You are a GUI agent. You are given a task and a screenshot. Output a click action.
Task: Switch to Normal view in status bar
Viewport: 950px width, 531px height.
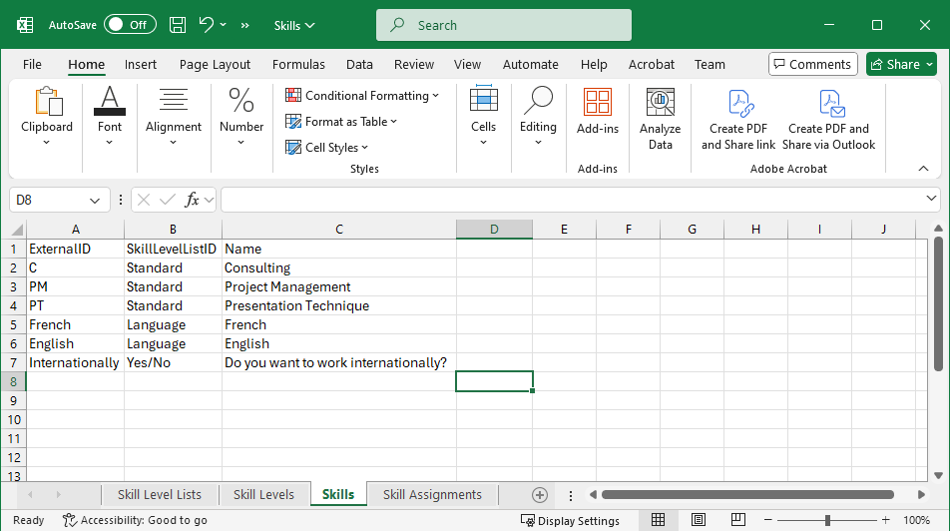click(659, 520)
